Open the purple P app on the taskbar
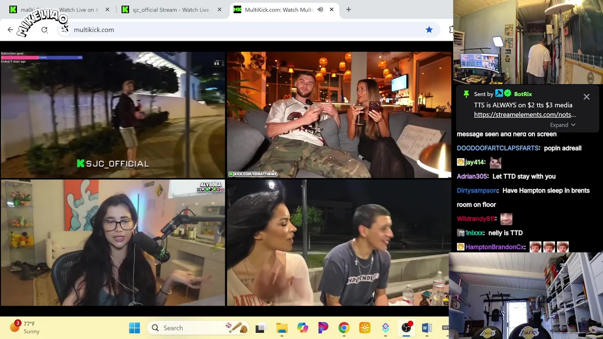 click(323, 328)
